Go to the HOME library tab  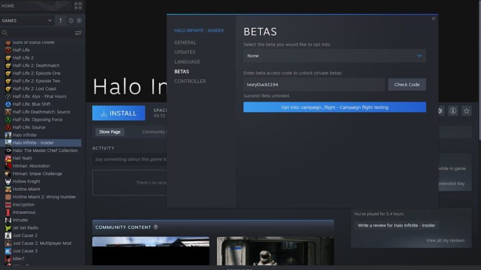coord(8,6)
